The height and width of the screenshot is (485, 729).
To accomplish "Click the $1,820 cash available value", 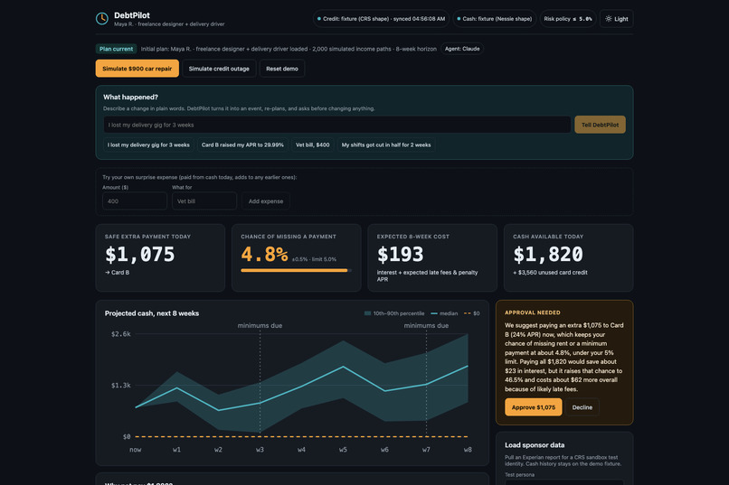I will click(x=548, y=255).
